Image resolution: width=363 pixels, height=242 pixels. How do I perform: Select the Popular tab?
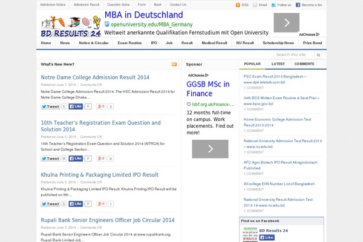coord(252,64)
